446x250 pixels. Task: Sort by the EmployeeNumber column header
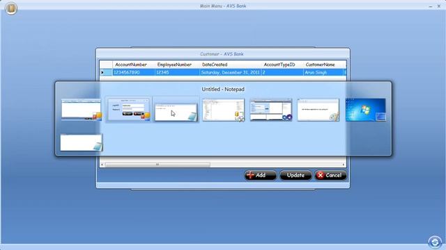click(177, 65)
